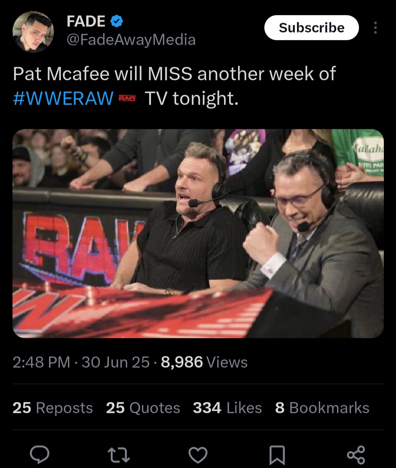Open the reply speech bubble icon
396x468 pixels.
pos(39,455)
